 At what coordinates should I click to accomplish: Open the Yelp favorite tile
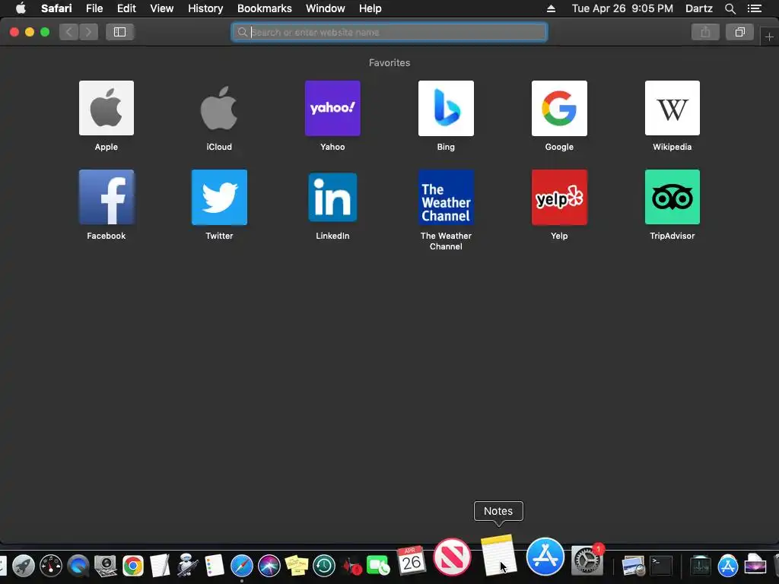pos(559,197)
